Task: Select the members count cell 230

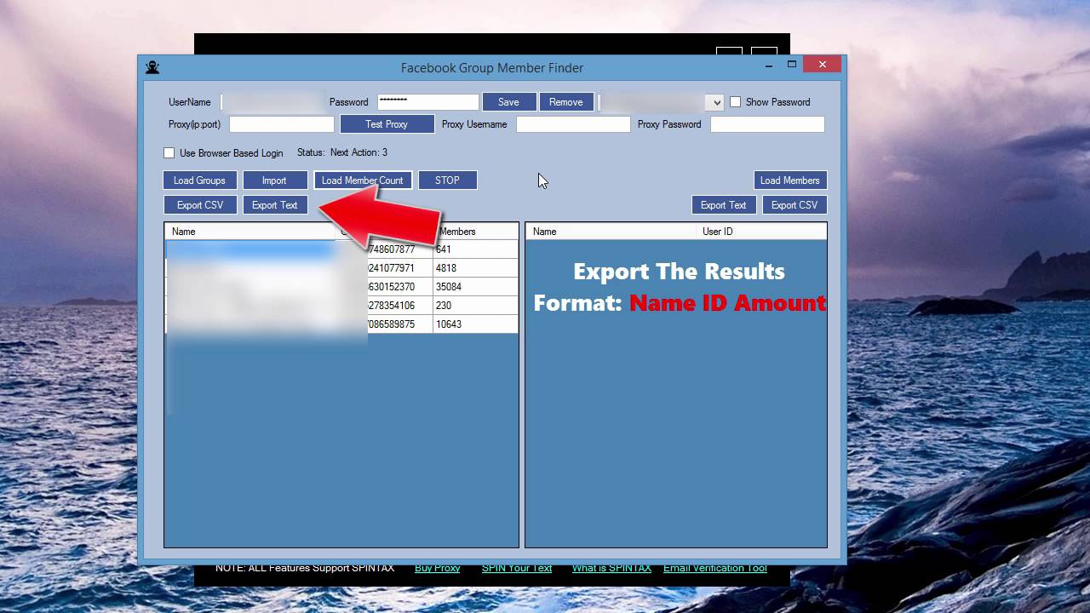Action: [x=475, y=306]
